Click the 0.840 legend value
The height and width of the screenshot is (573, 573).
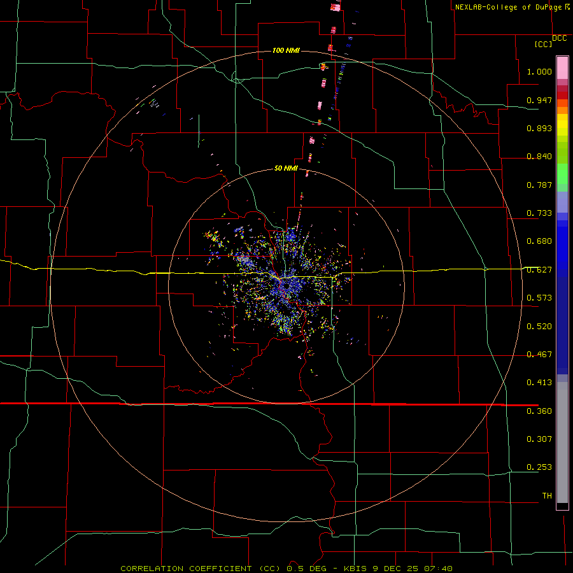click(539, 157)
